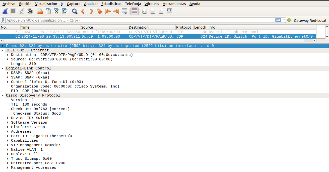Apply the Gateway Red-Local filter button
The height and width of the screenshot is (172, 329).
coord(310,21)
